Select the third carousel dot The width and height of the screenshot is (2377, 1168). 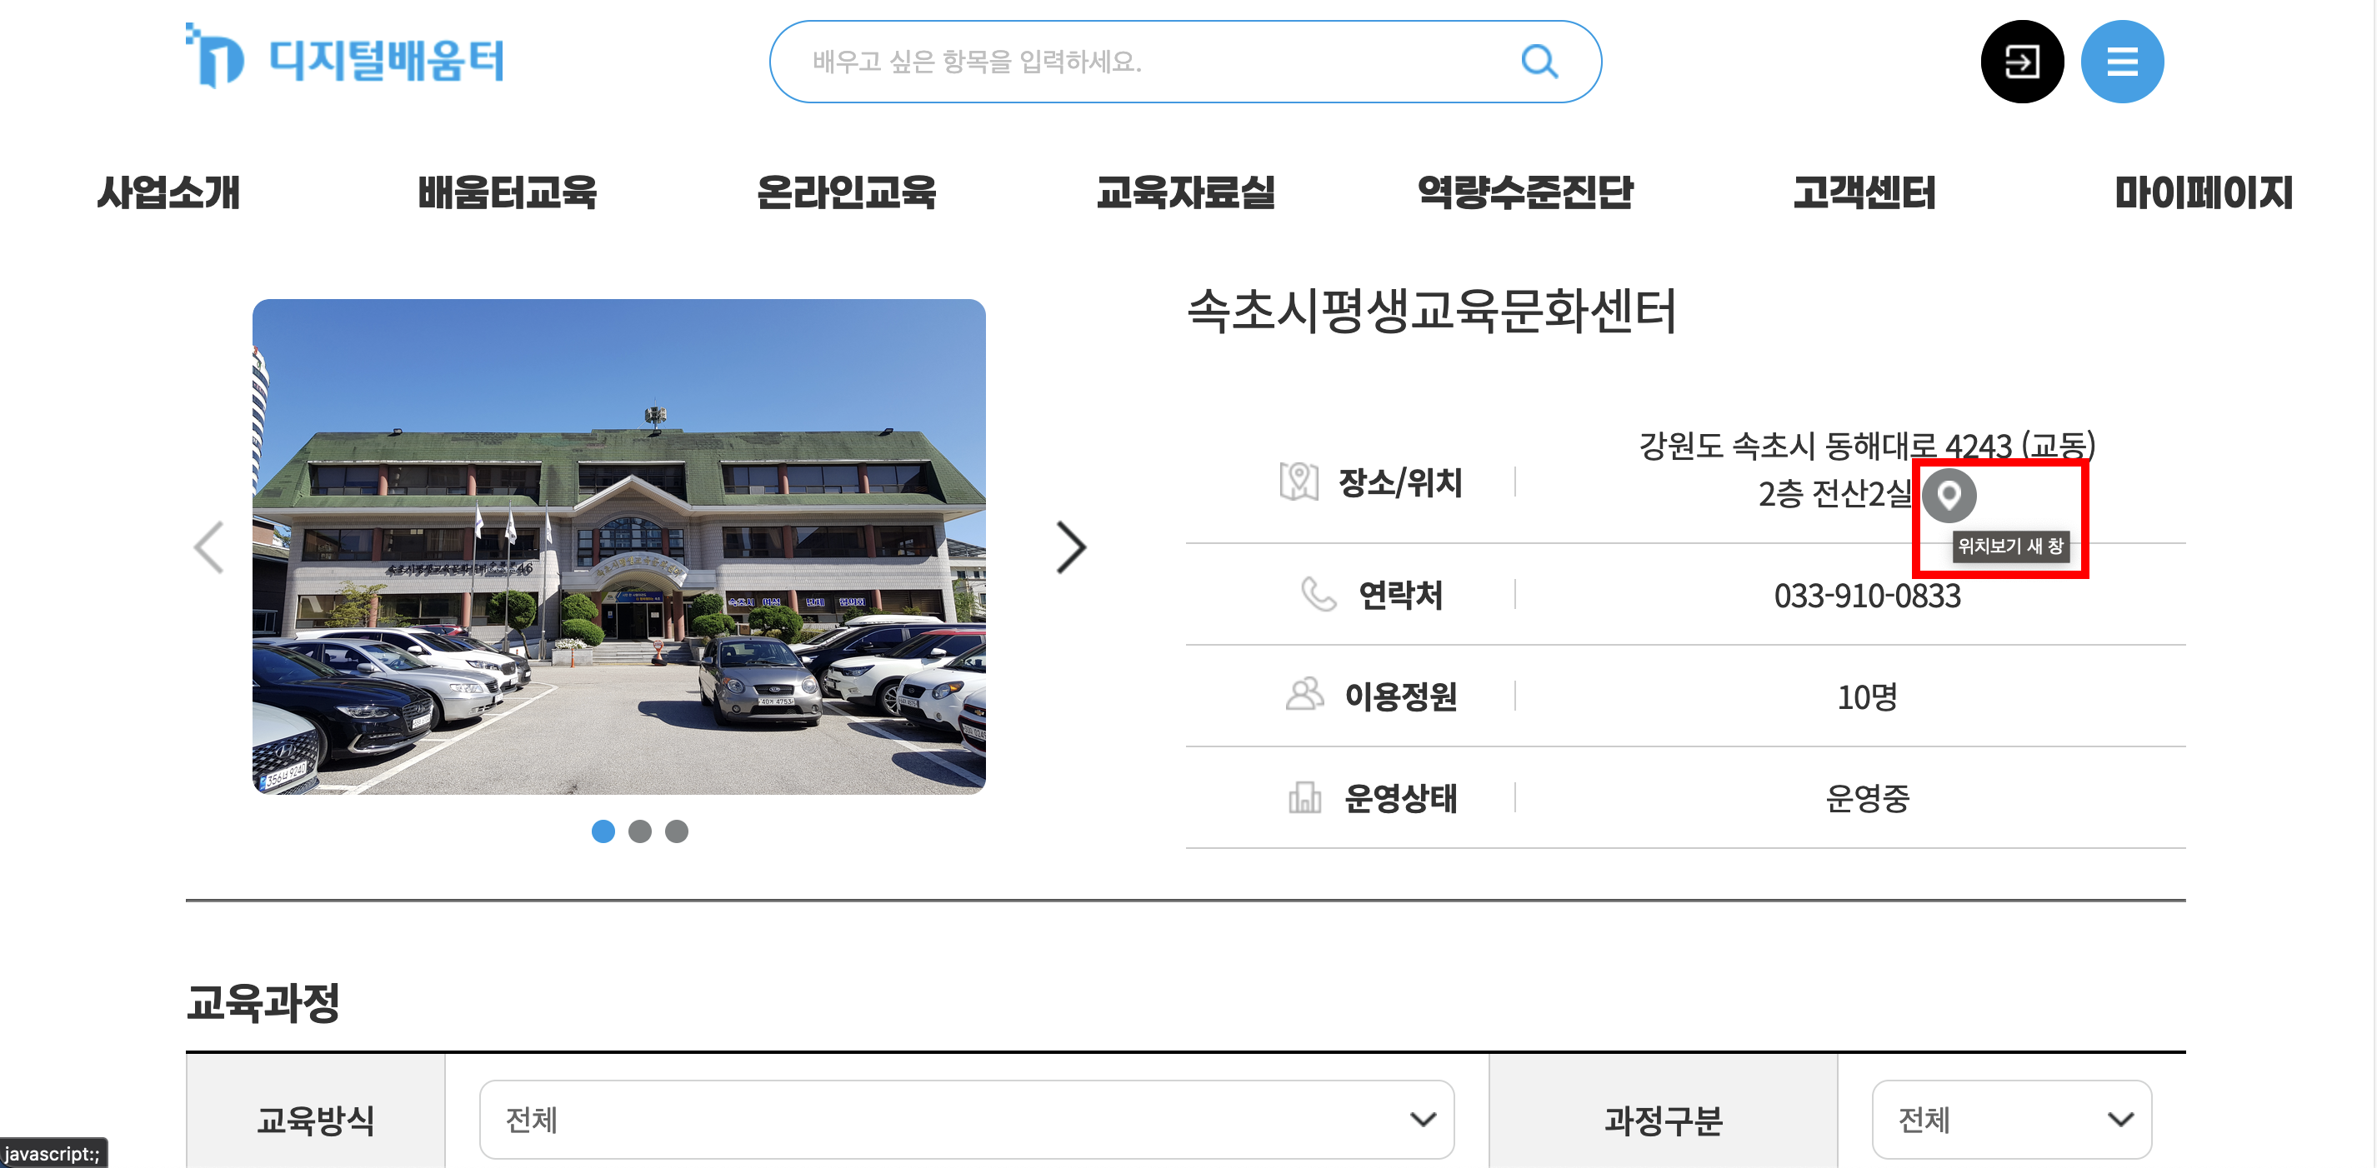click(x=677, y=831)
